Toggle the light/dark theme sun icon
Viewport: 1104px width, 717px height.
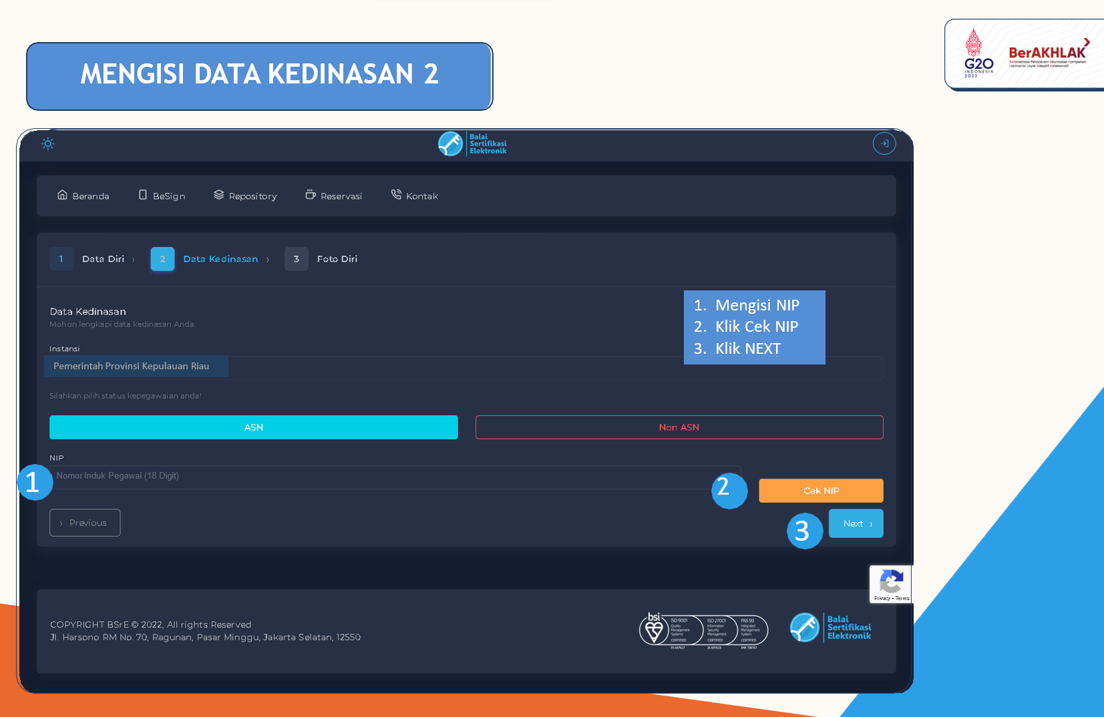pos(48,144)
